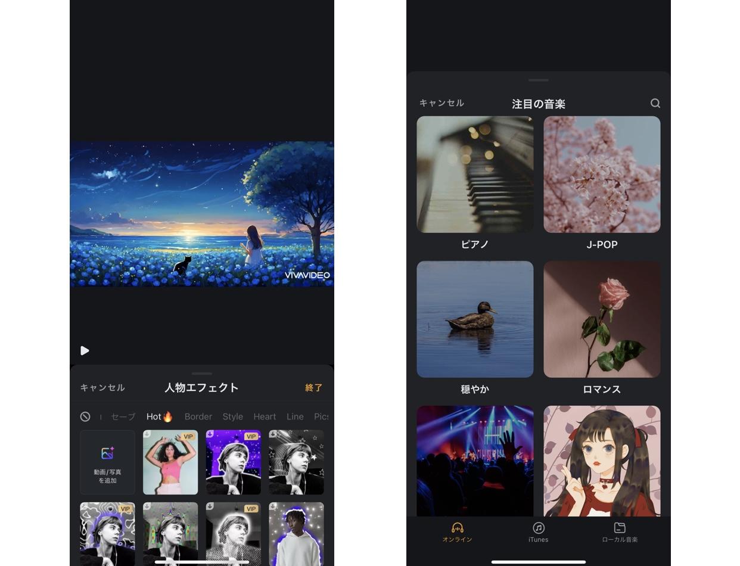Choose the glowing gray VIP effect thumbnail

(234, 534)
